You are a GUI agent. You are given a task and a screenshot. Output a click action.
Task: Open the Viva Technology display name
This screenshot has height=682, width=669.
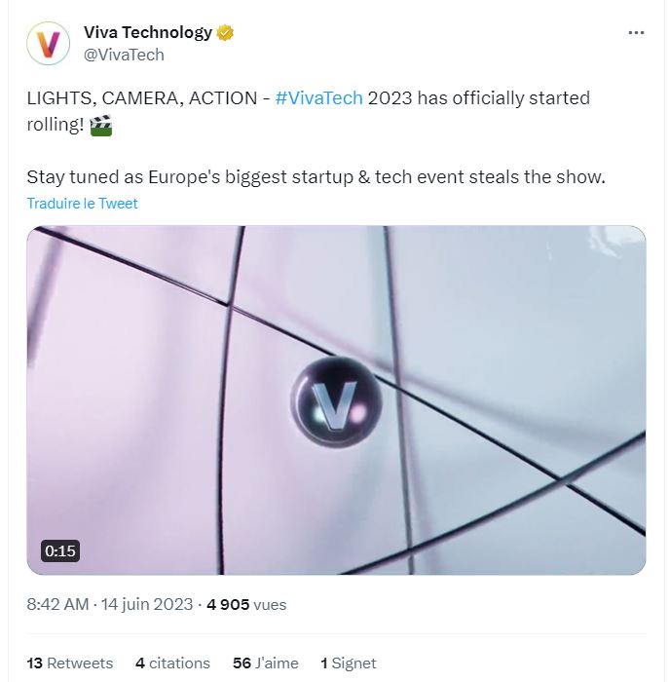(x=147, y=33)
